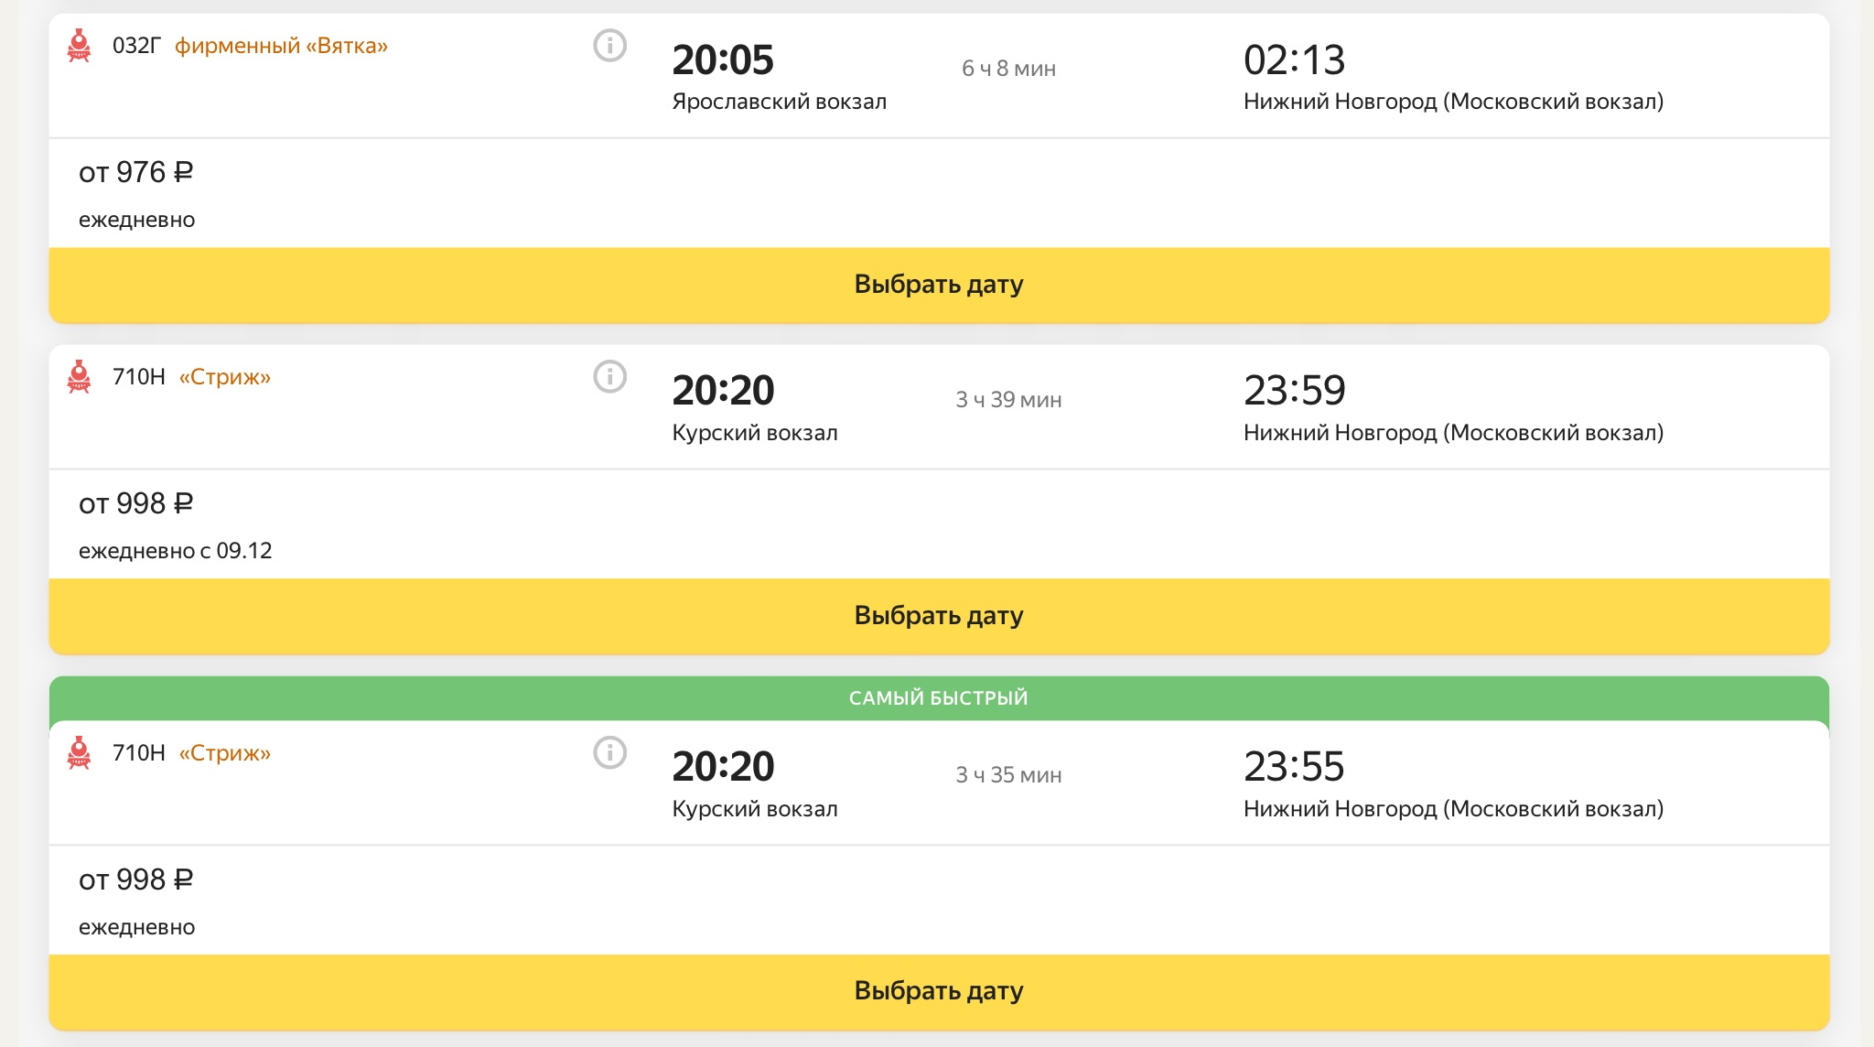The width and height of the screenshot is (1874, 1047).
Task: Click the 20:05 departure time
Action: click(723, 60)
